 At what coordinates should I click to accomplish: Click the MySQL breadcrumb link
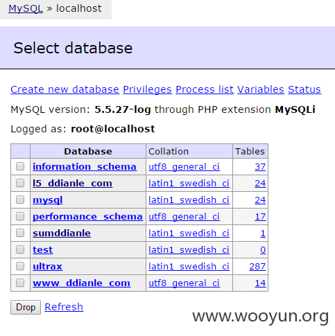26,9
